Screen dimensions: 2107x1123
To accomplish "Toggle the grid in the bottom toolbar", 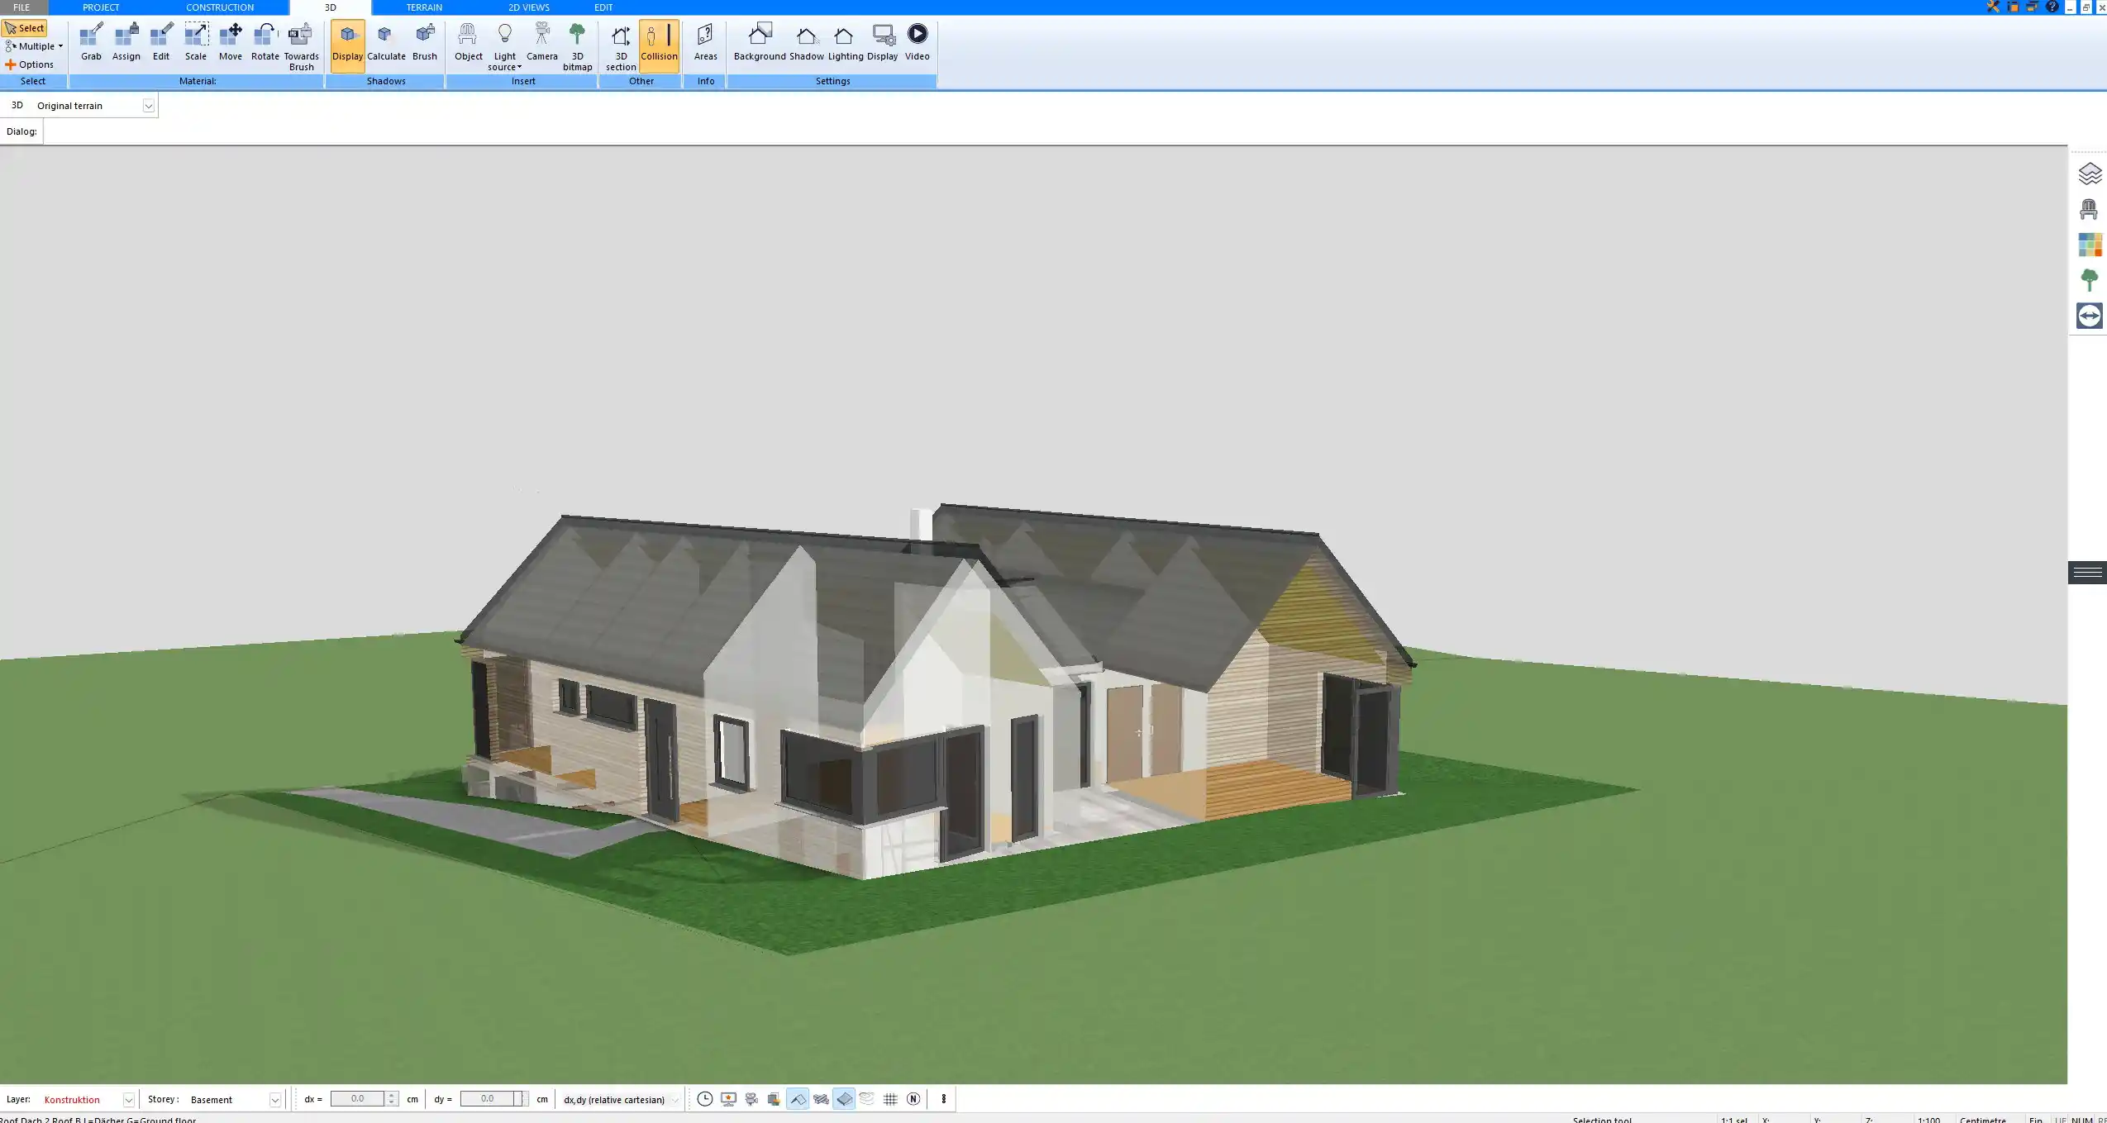I will tap(889, 1099).
